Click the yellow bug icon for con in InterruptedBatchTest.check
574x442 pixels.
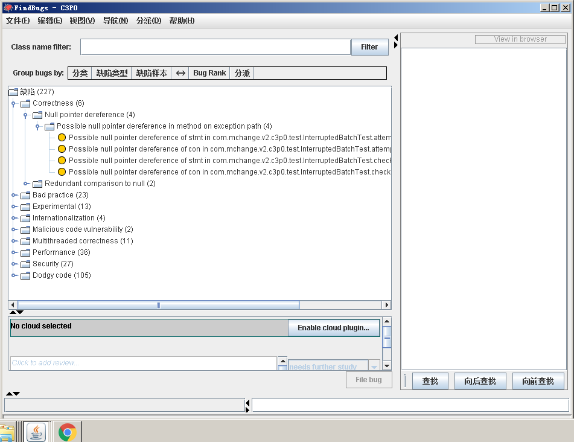click(62, 171)
